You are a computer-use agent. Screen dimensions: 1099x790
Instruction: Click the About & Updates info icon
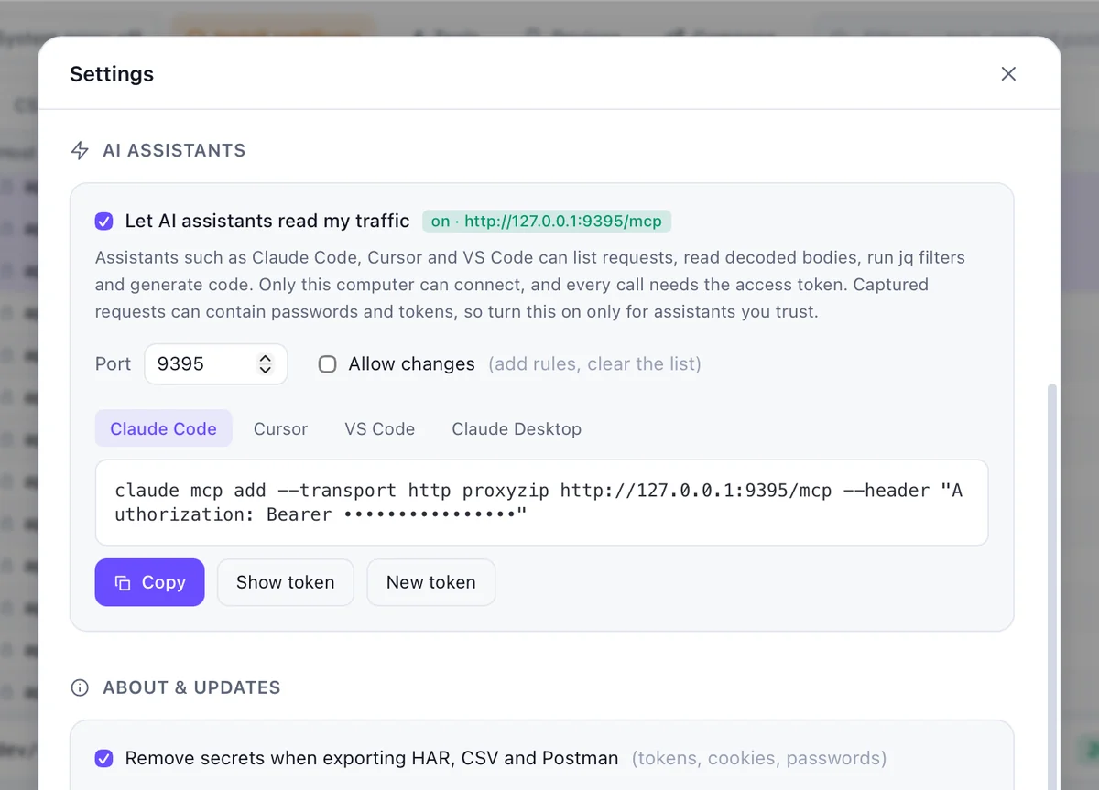coord(81,687)
